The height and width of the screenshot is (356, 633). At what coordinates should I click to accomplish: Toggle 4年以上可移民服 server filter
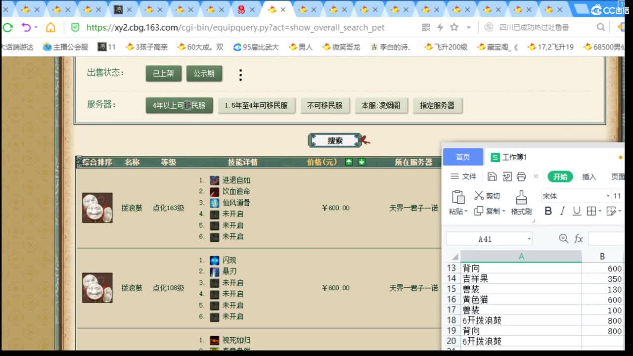point(179,105)
